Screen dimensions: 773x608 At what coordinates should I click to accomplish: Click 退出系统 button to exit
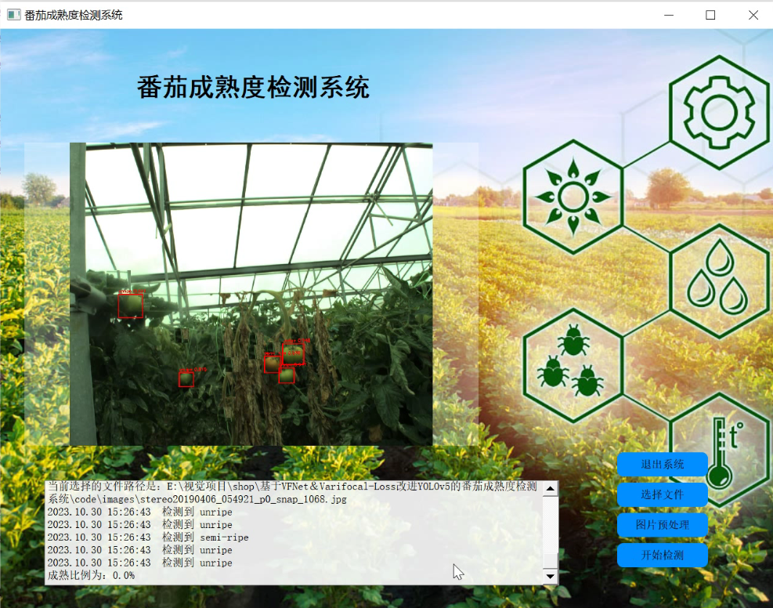click(x=662, y=464)
